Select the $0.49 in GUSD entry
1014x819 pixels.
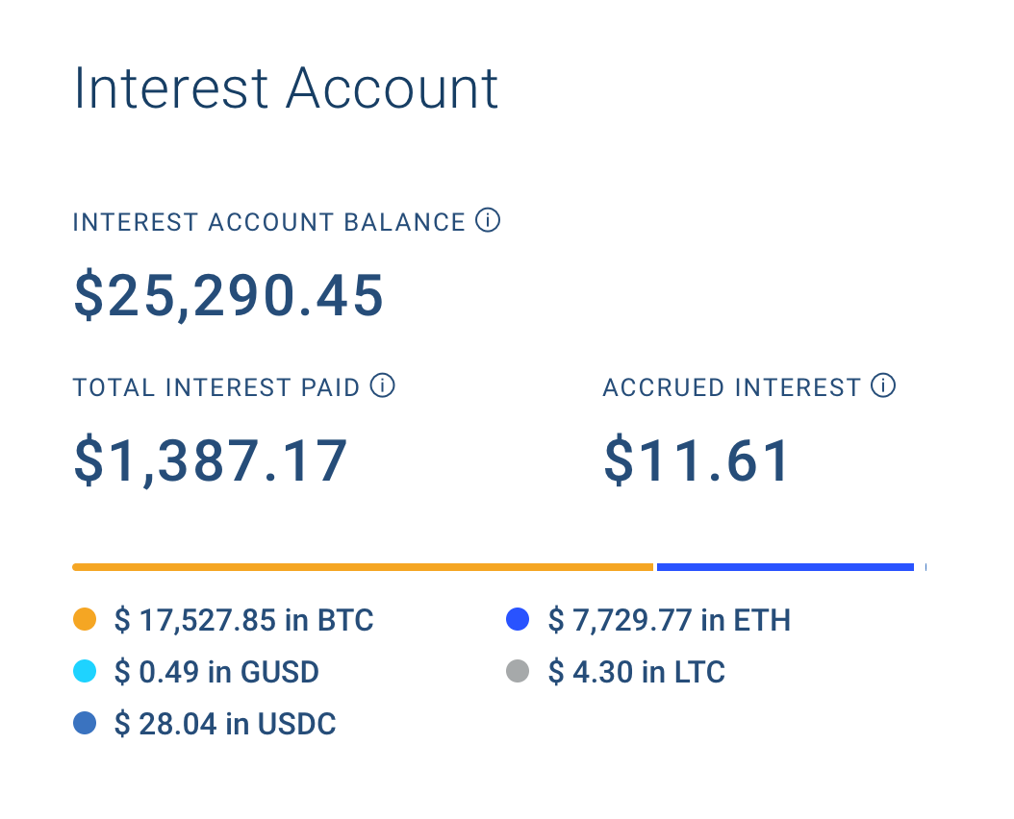point(216,672)
